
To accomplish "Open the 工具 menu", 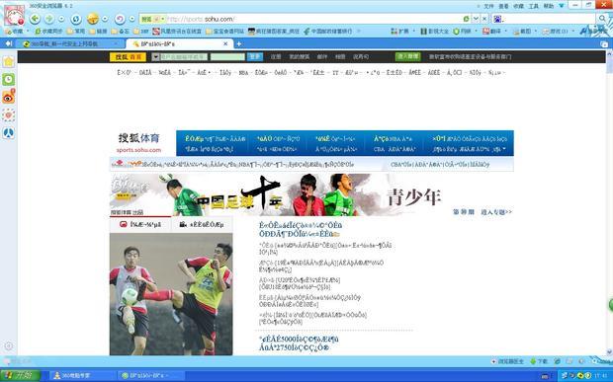I will pos(534,6).
